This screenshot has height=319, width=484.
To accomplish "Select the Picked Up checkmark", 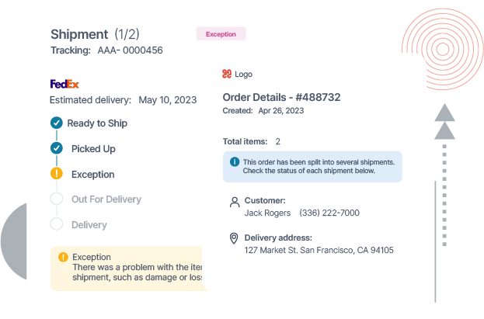I will [x=57, y=148].
